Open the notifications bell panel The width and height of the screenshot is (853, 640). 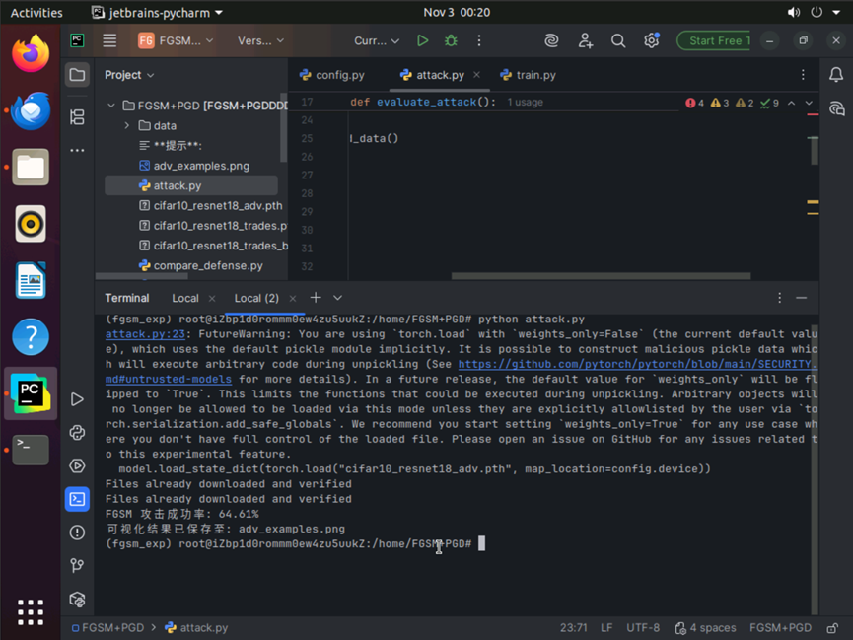point(836,75)
